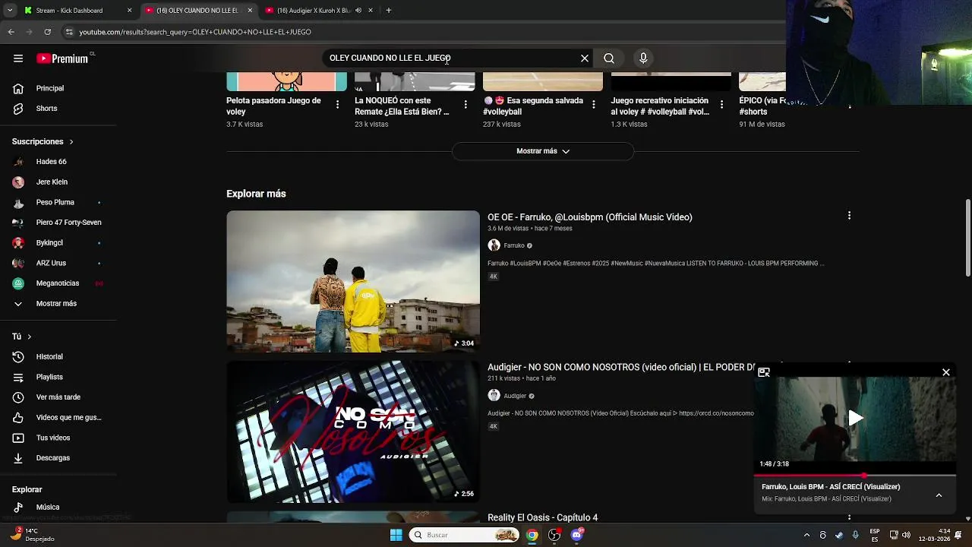Open options for Pelota pasadora short
This screenshot has height=547, width=972.
(x=338, y=105)
